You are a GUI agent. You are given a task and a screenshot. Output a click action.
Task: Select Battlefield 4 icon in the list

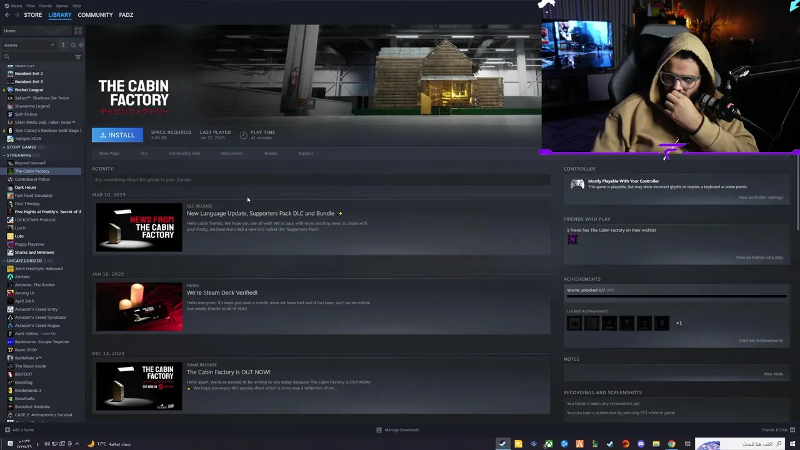10,358
